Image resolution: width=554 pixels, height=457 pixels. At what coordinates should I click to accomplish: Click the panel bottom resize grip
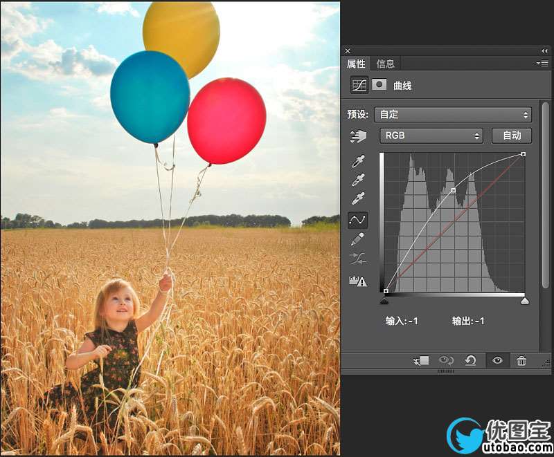tap(446, 371)
